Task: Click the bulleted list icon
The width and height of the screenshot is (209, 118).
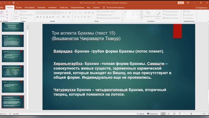Action: pos(75,13)
